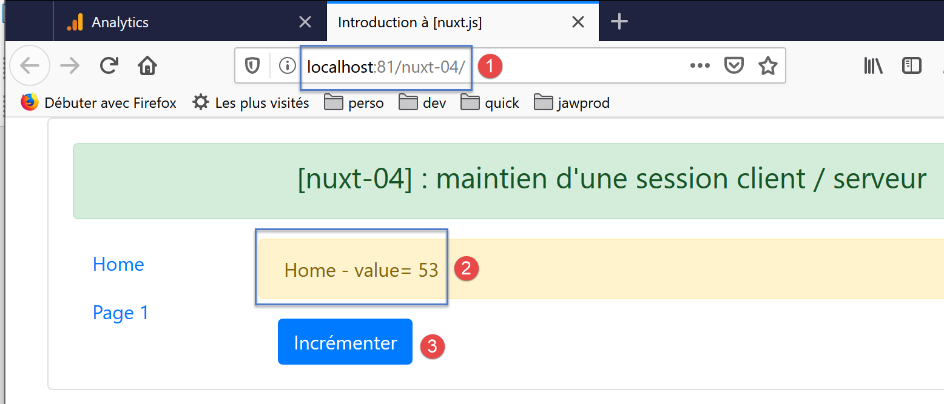Close the Introduction à [nuxt.js] tab
This screenshot has width=944, height=404.
(x=578, y=23)
